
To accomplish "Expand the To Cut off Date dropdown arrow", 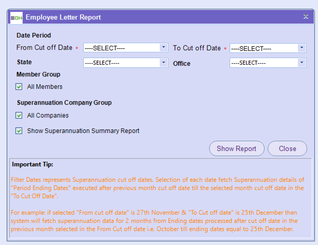I will coord(302,48).
